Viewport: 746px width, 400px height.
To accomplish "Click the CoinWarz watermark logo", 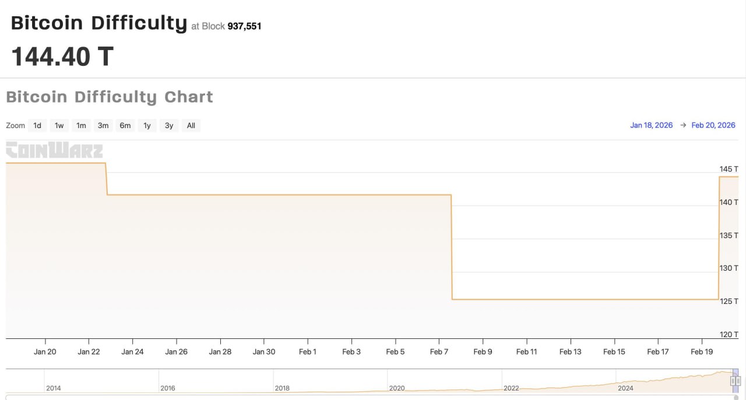I will 54,150.
